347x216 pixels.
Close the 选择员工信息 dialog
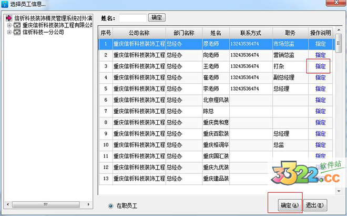pyautogui.click(x=336, y=3)
